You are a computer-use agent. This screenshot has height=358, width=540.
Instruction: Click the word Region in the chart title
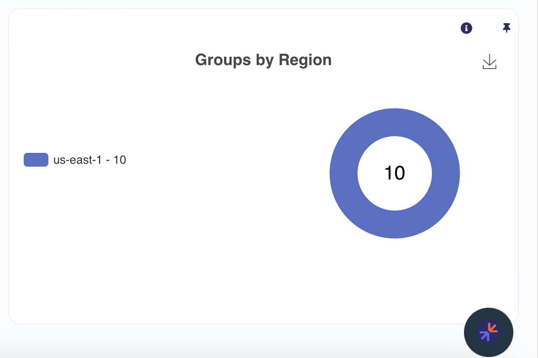tap(305, 60)
